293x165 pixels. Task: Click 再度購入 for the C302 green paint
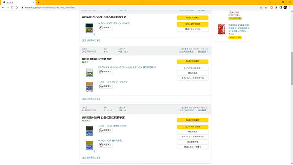(x=105, y=27)
